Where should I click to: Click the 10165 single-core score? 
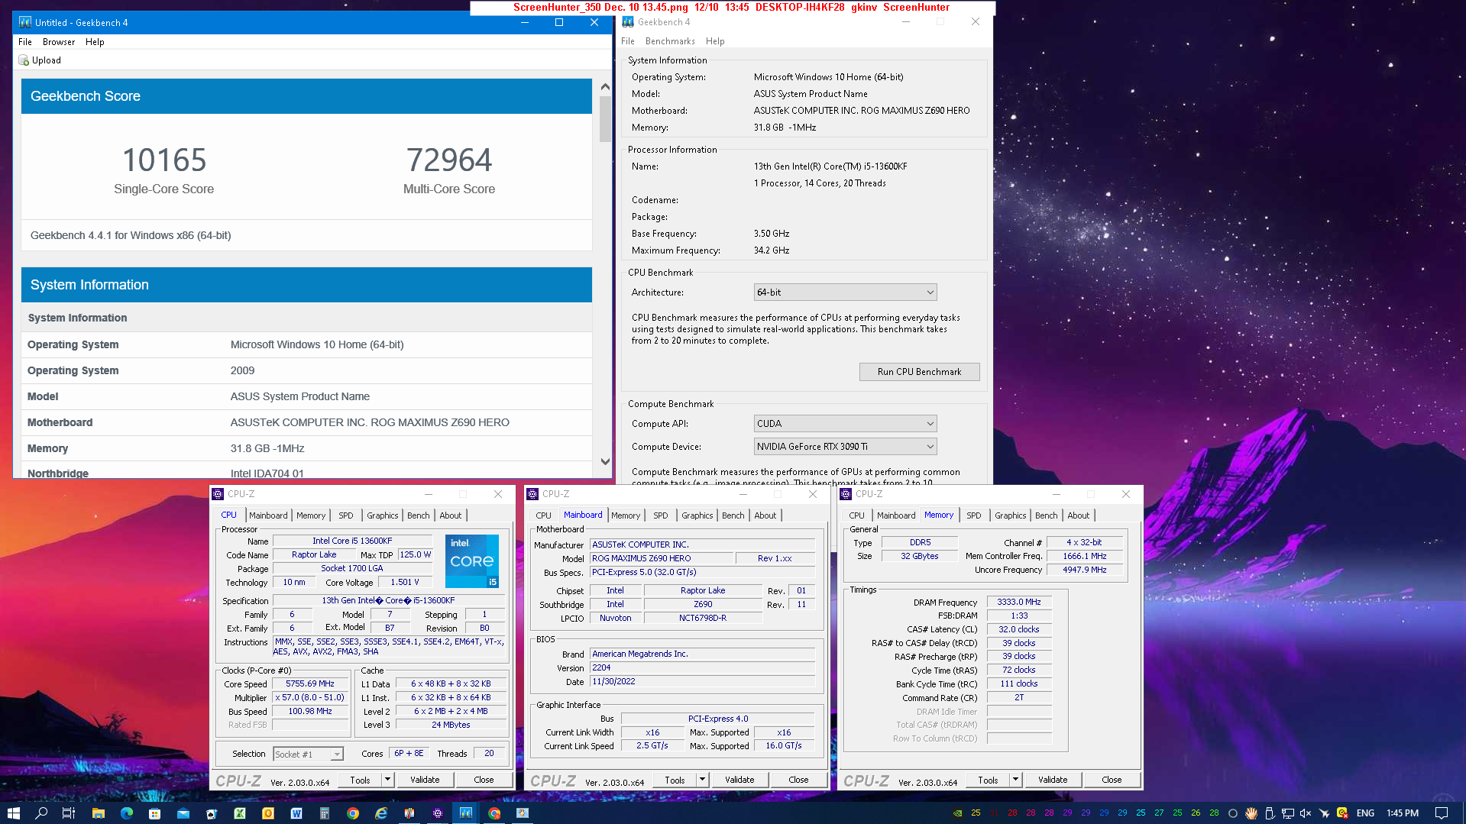point(164,160)
